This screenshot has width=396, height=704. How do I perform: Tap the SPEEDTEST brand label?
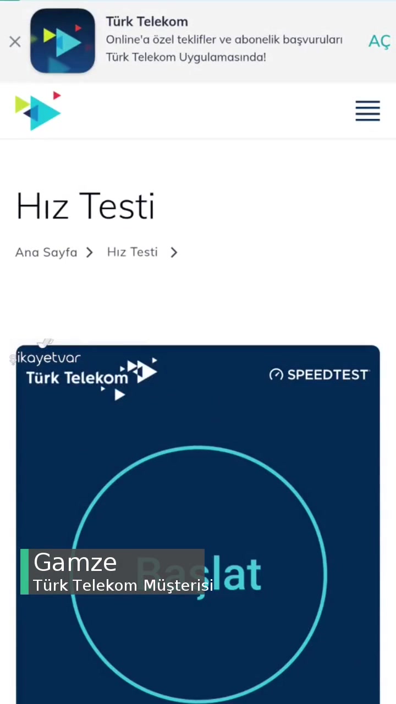pyautogui.click(x=327, y=375)
